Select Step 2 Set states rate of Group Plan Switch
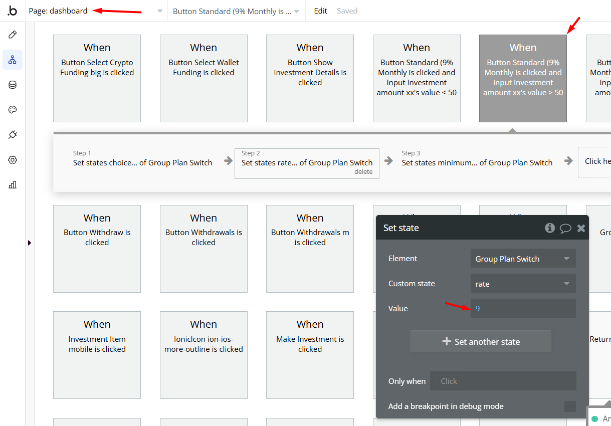Screen dimensions: 611x426 point(307,163)
